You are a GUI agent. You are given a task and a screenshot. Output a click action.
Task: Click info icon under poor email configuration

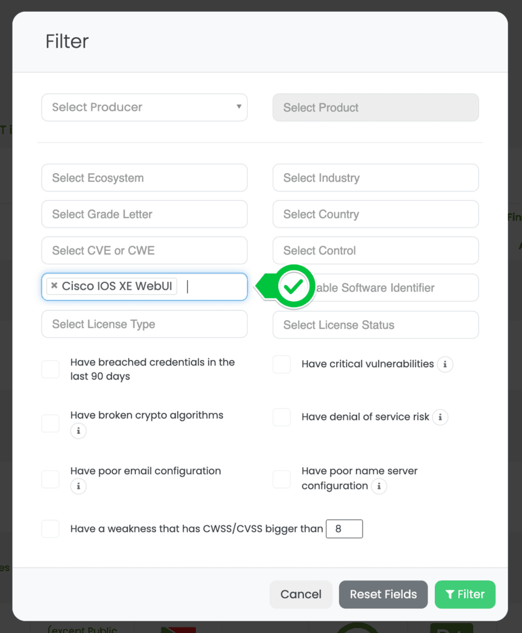pyautogui.click(x=78, y=486)
